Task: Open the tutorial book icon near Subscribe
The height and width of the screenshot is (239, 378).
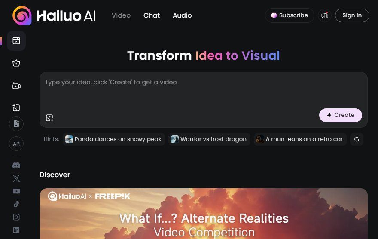Action: [x=325, y=15]
